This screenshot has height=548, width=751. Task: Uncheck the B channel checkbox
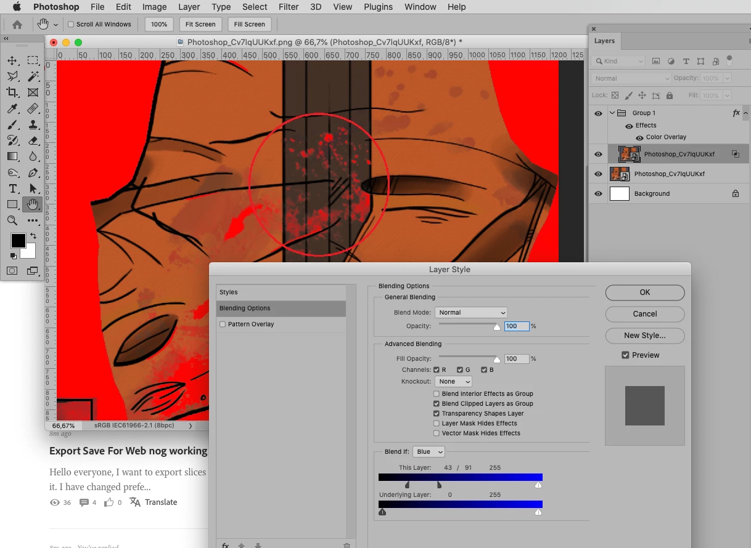[x=485, y=370]
